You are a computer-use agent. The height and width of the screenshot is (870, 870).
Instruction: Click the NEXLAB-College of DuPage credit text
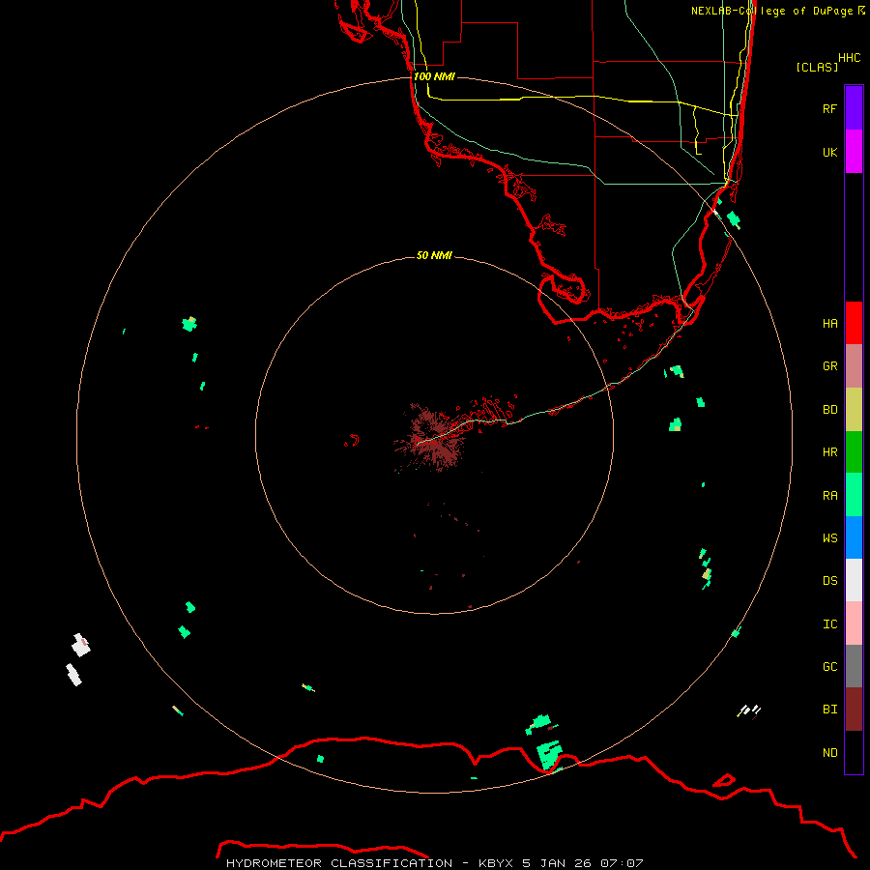(x=777, y=11)
